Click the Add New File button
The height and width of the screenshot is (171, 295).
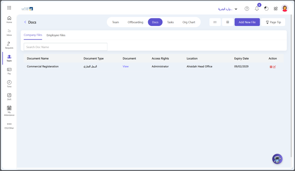click(247, 22)
